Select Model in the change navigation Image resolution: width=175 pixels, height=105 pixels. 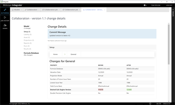pyautogui.click(x=26, y=26)
